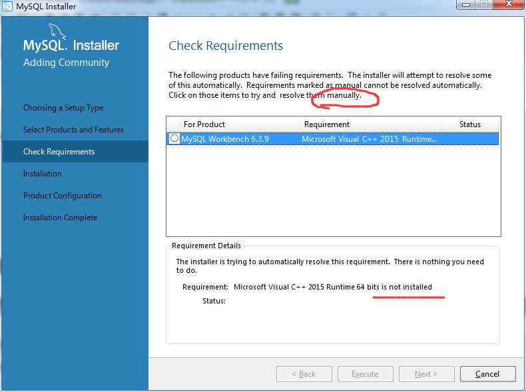Viewport: 526px width, 392px height.
Task: Select the MySQL Workbench 6.3.9 row text
Action: point(225,139)
